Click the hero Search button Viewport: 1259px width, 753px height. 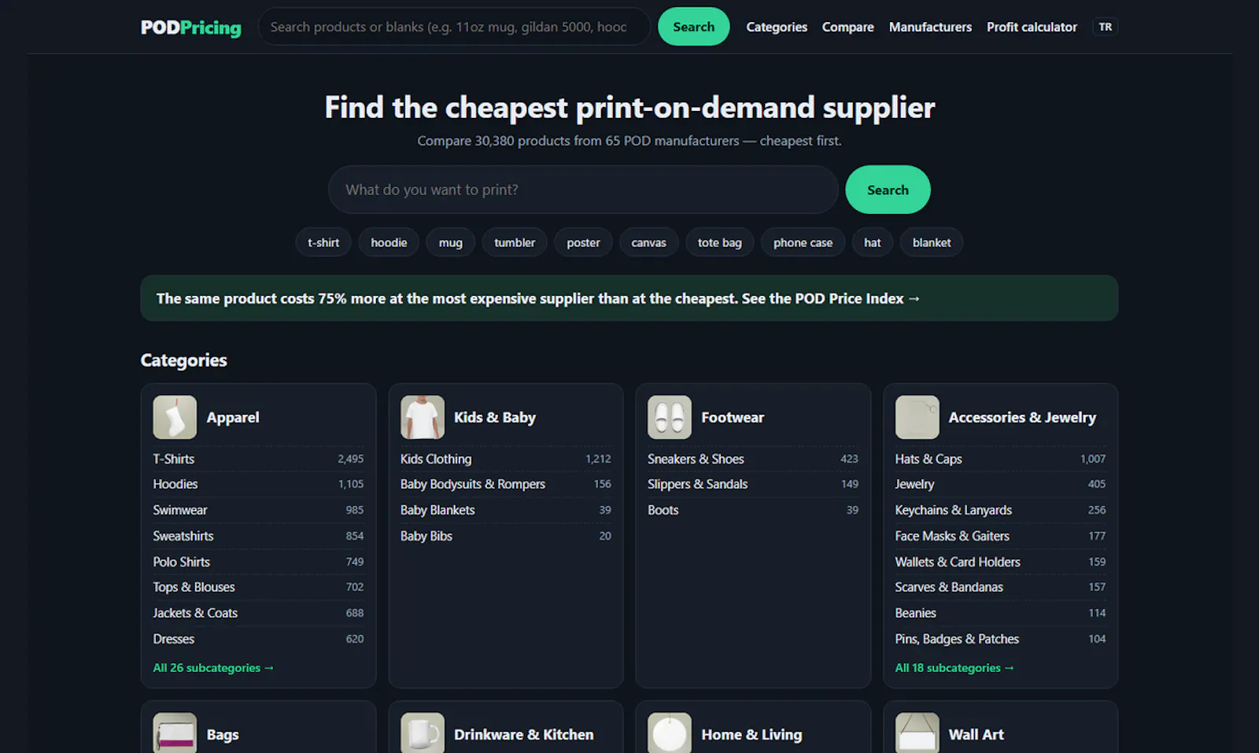(888, 190)
